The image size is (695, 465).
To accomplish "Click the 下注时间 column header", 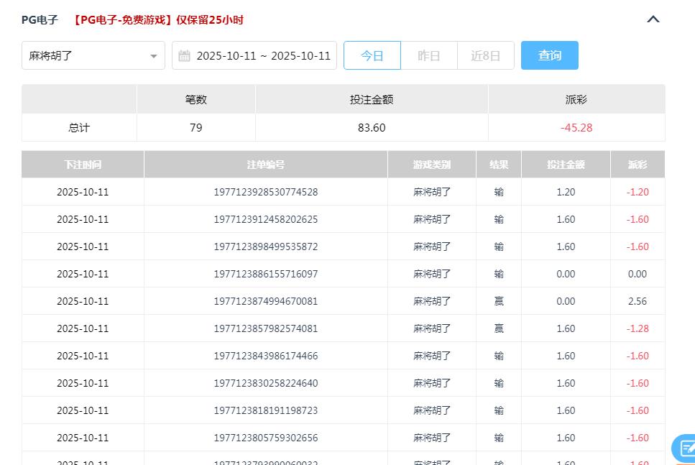I will click(82, 164).
